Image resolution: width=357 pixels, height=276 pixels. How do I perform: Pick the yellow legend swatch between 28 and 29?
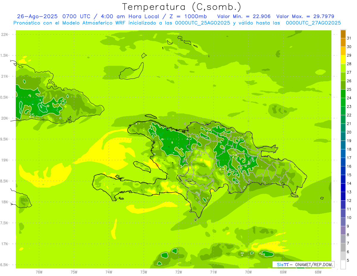[x=343, y=59]
